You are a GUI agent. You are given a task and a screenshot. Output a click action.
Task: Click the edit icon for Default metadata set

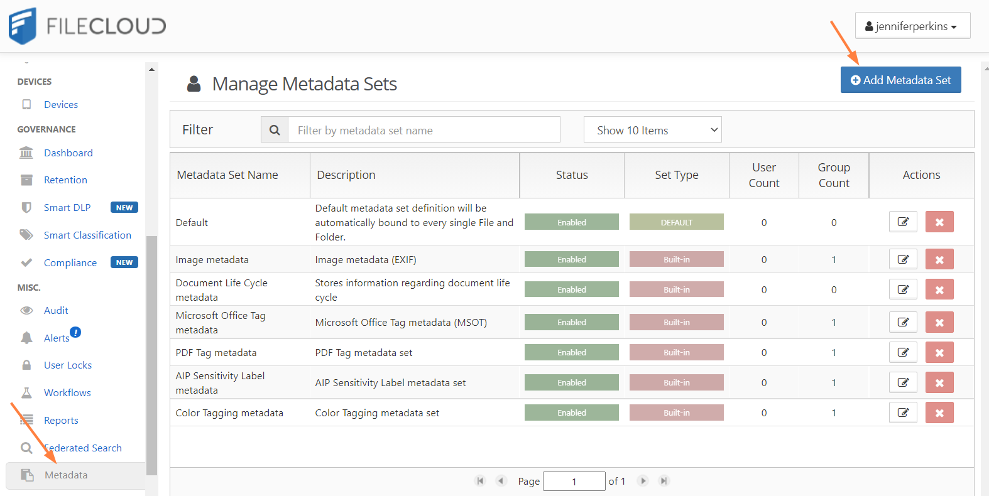click(x=903, y=222)
